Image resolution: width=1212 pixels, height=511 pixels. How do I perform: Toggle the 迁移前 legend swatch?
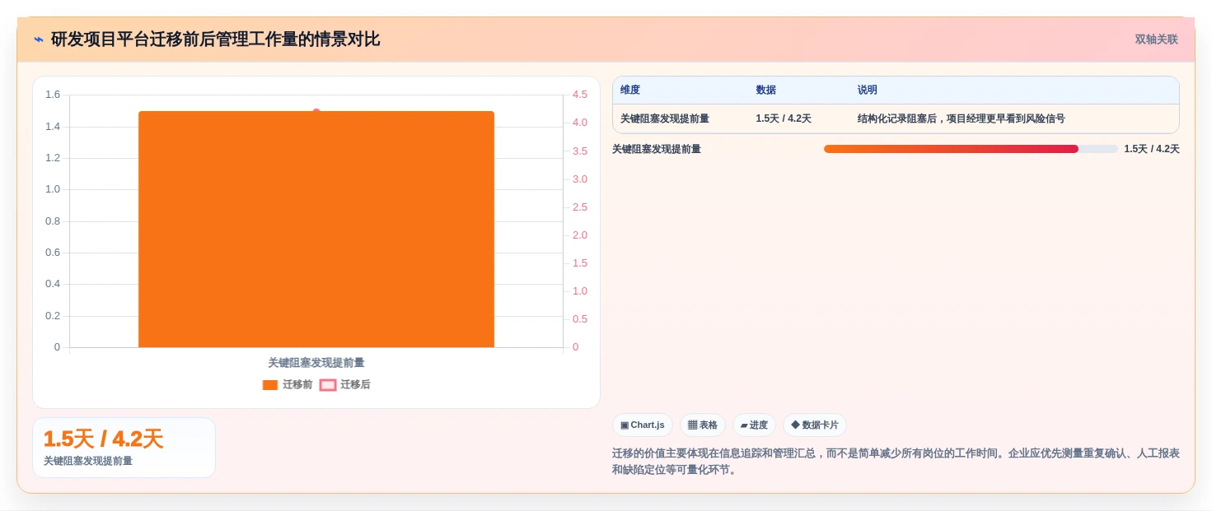pyautogui.click(x=270, y=385)
